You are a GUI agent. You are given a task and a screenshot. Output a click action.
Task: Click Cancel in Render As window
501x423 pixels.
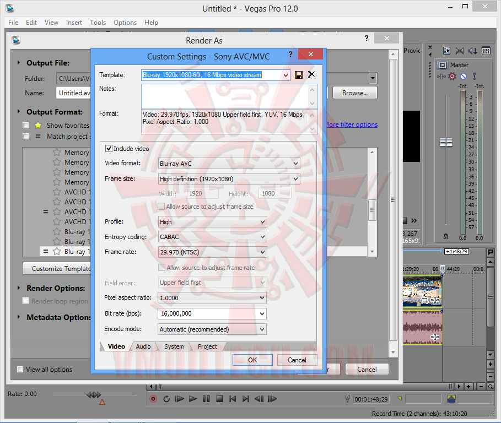click(367, 370)
